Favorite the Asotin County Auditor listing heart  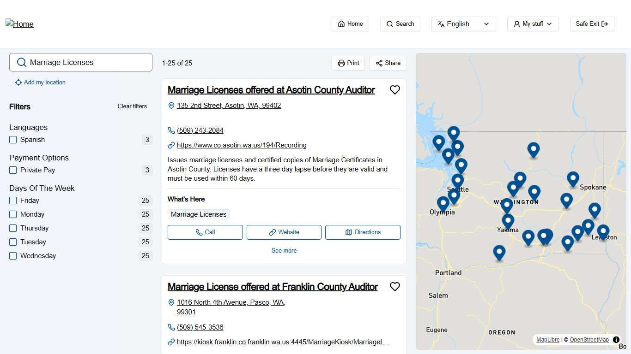coord(394,90)
